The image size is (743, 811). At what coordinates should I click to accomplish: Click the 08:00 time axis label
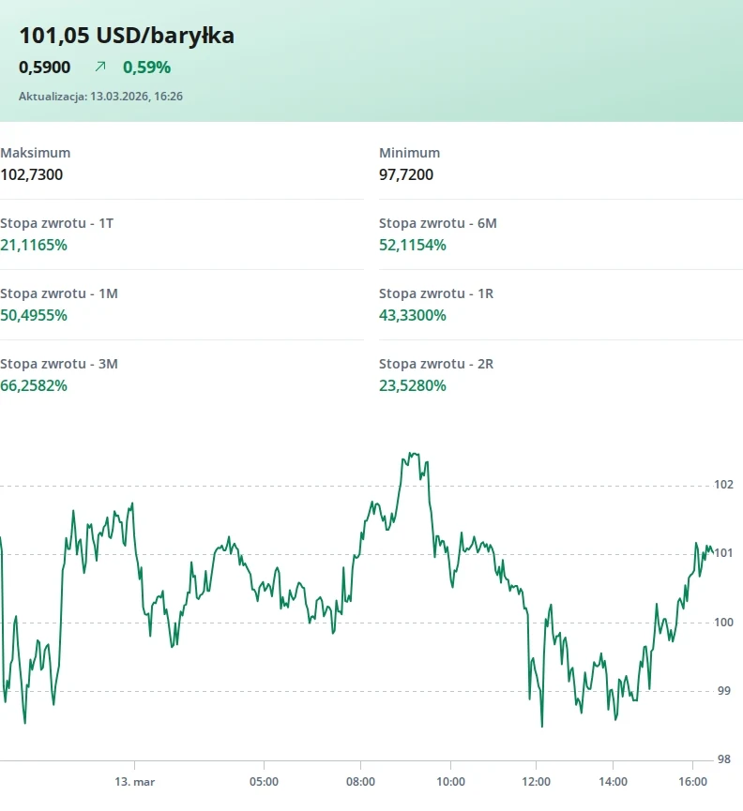[360, 781]
